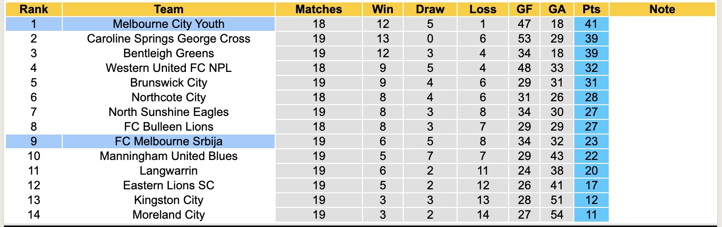Image resolution: width=722 pixels, height=227 pixels.
Task: Click the GF column header
Action: [524, 9]
